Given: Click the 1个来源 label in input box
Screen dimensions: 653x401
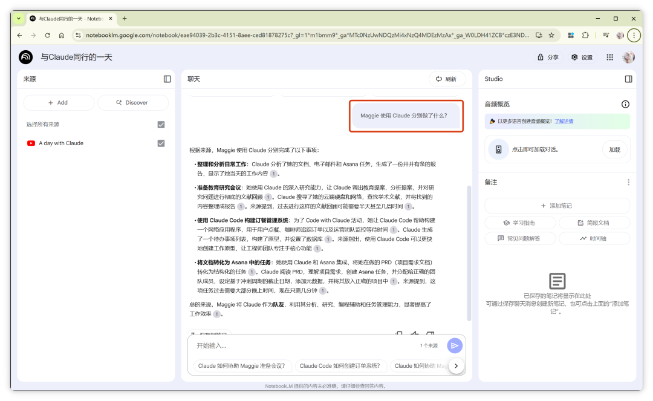Looking at the screenshot, I should tap(429, 345).
